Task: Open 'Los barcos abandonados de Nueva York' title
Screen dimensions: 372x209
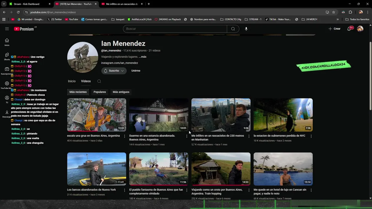Action: coord(91,190)
